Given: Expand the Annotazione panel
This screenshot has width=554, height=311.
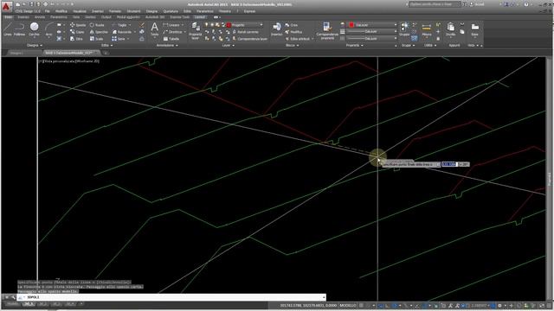Looking at the screenshot, I should coord(167,45).
